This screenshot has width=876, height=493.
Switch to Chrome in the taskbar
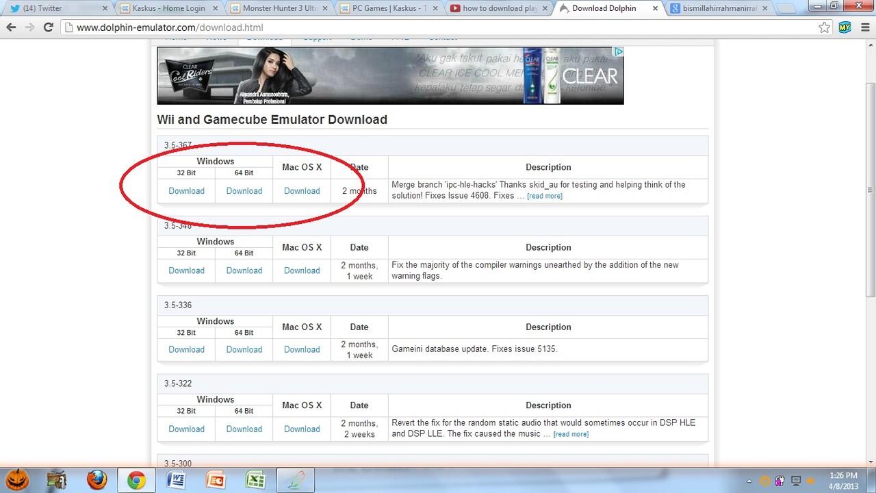136,480
